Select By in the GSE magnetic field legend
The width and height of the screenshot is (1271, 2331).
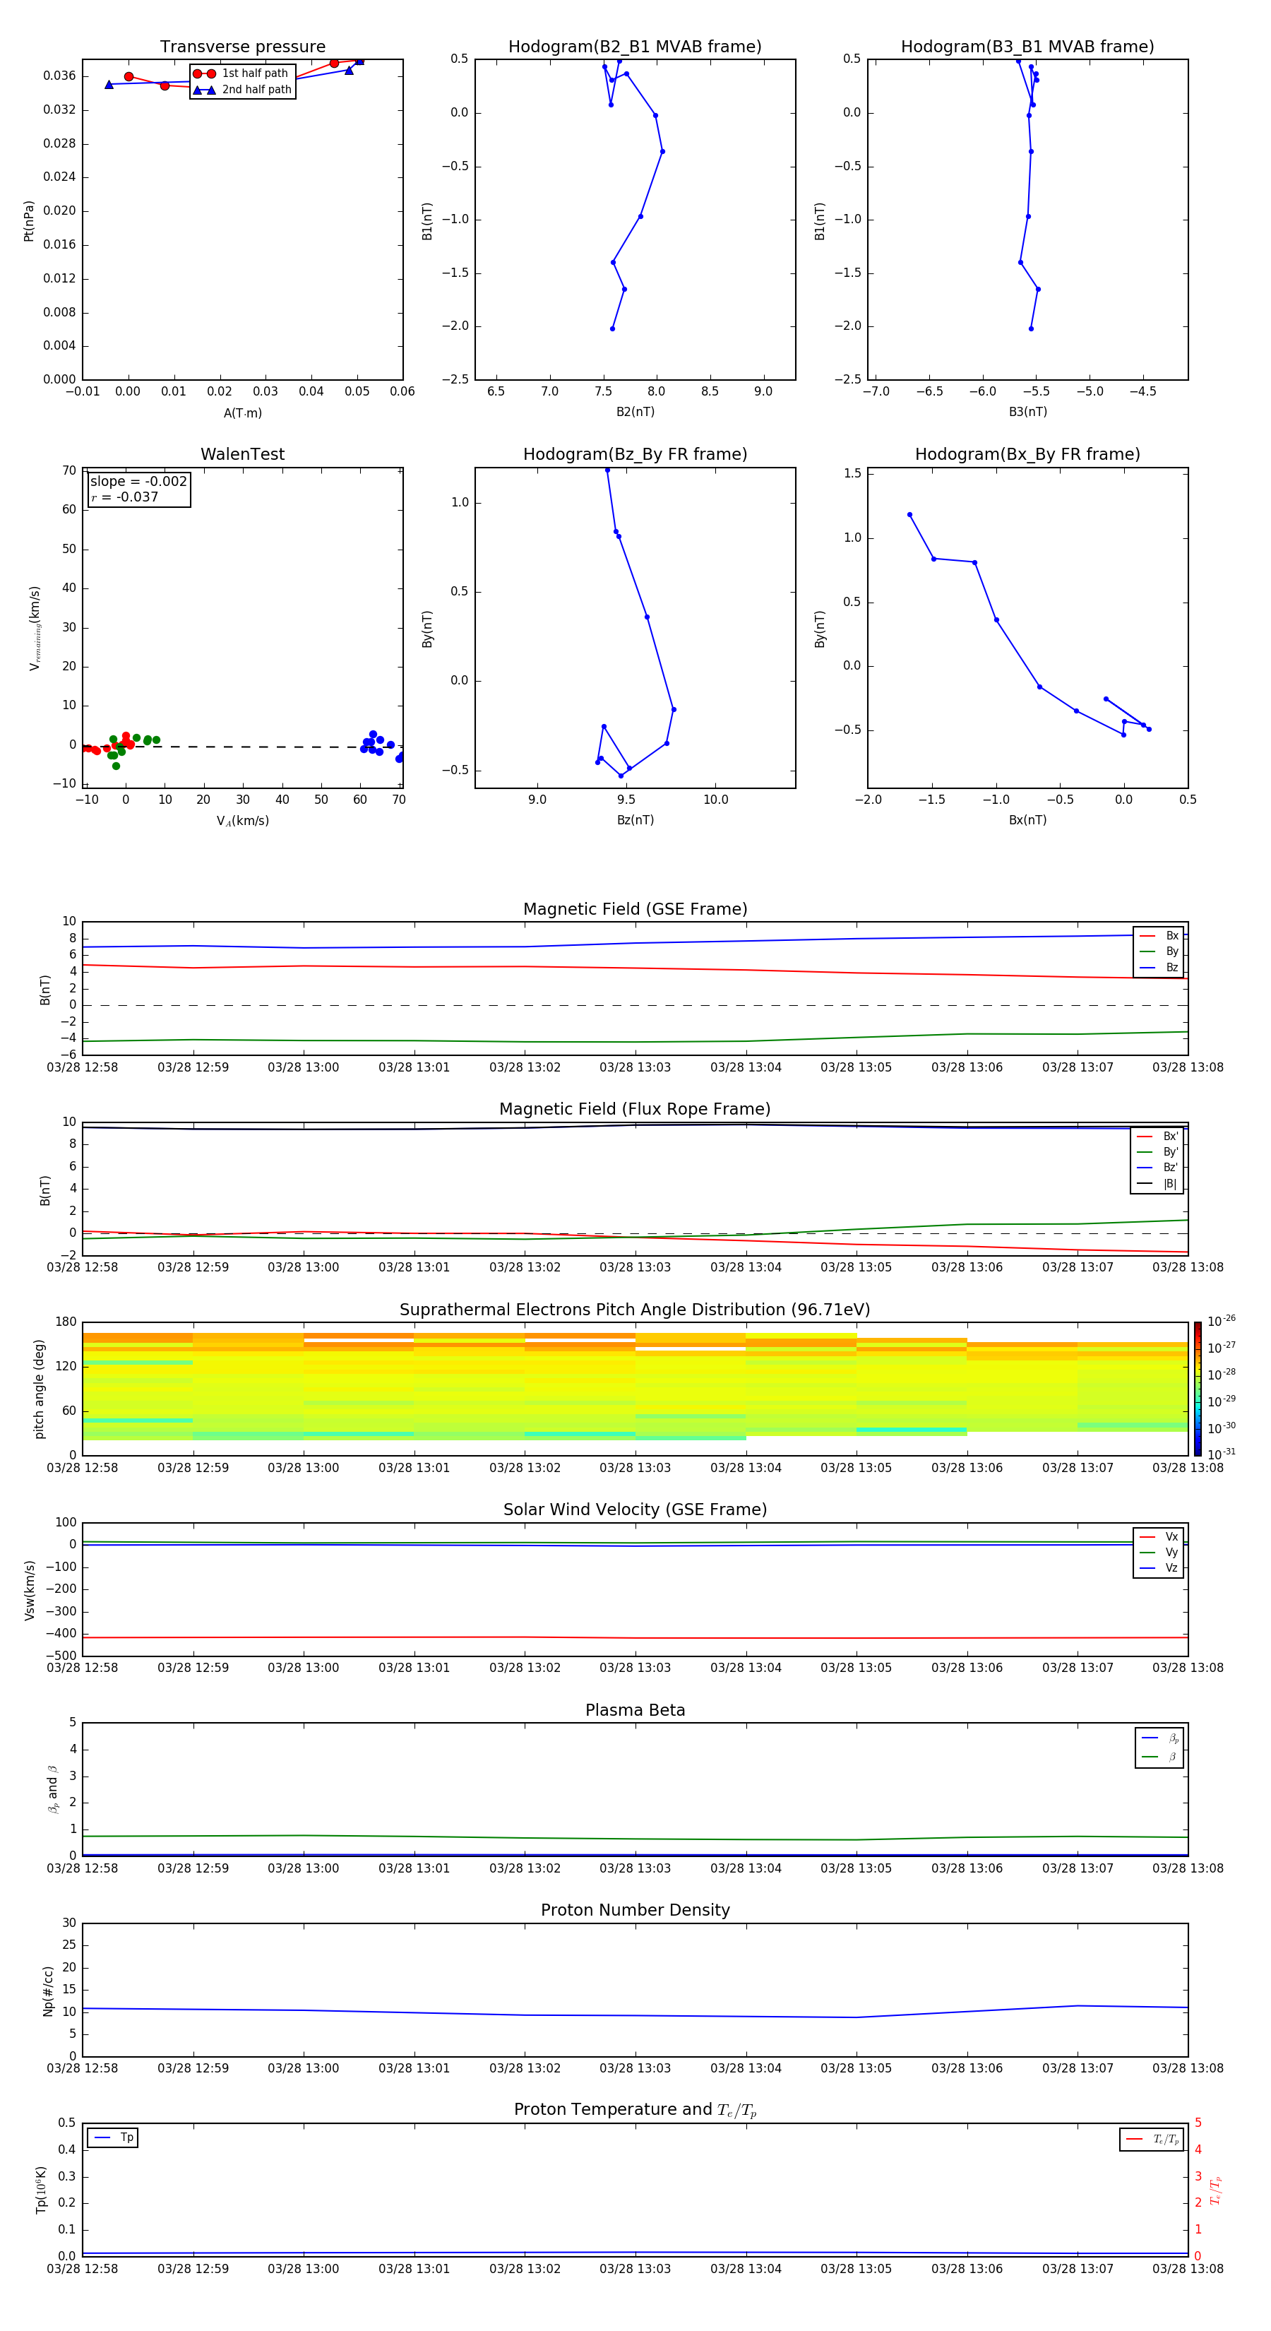click(1159, 951)
